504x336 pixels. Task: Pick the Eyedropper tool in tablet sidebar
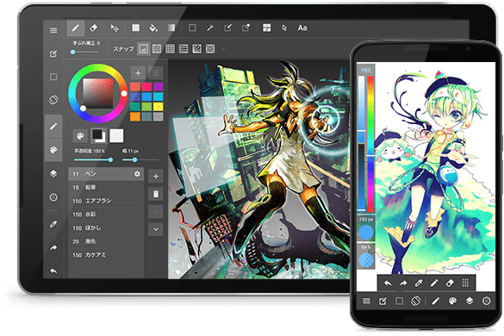coord(53,224)
